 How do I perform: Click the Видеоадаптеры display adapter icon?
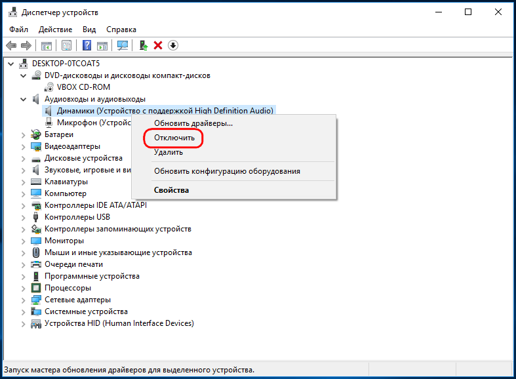(35, 146)
